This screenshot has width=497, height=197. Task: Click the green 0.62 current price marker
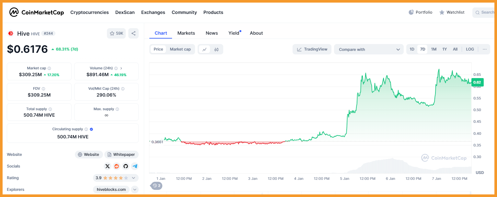[477, 82]
